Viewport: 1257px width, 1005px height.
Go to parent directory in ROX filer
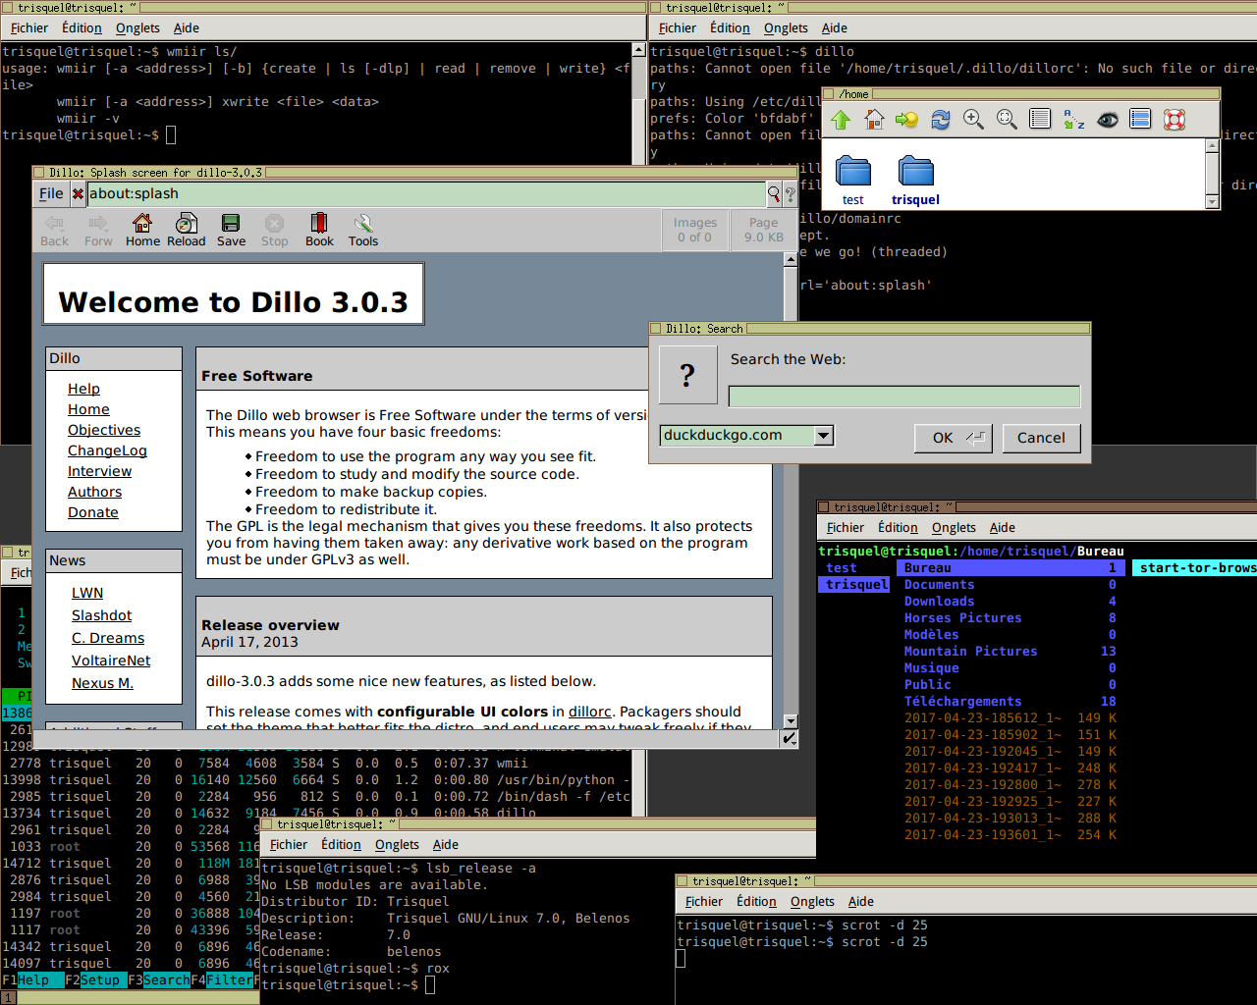click(x=841, y=120)
